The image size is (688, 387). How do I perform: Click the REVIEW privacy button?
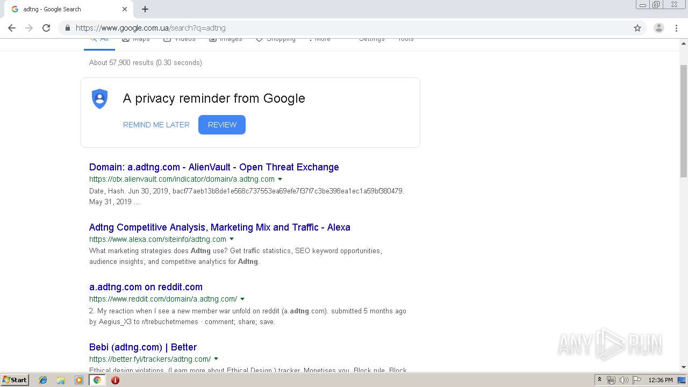[222, 125]
